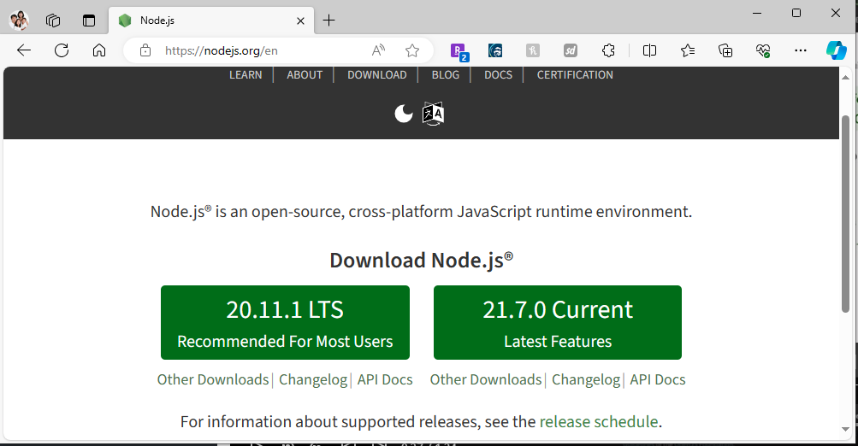Open the release schedule link

599,421
